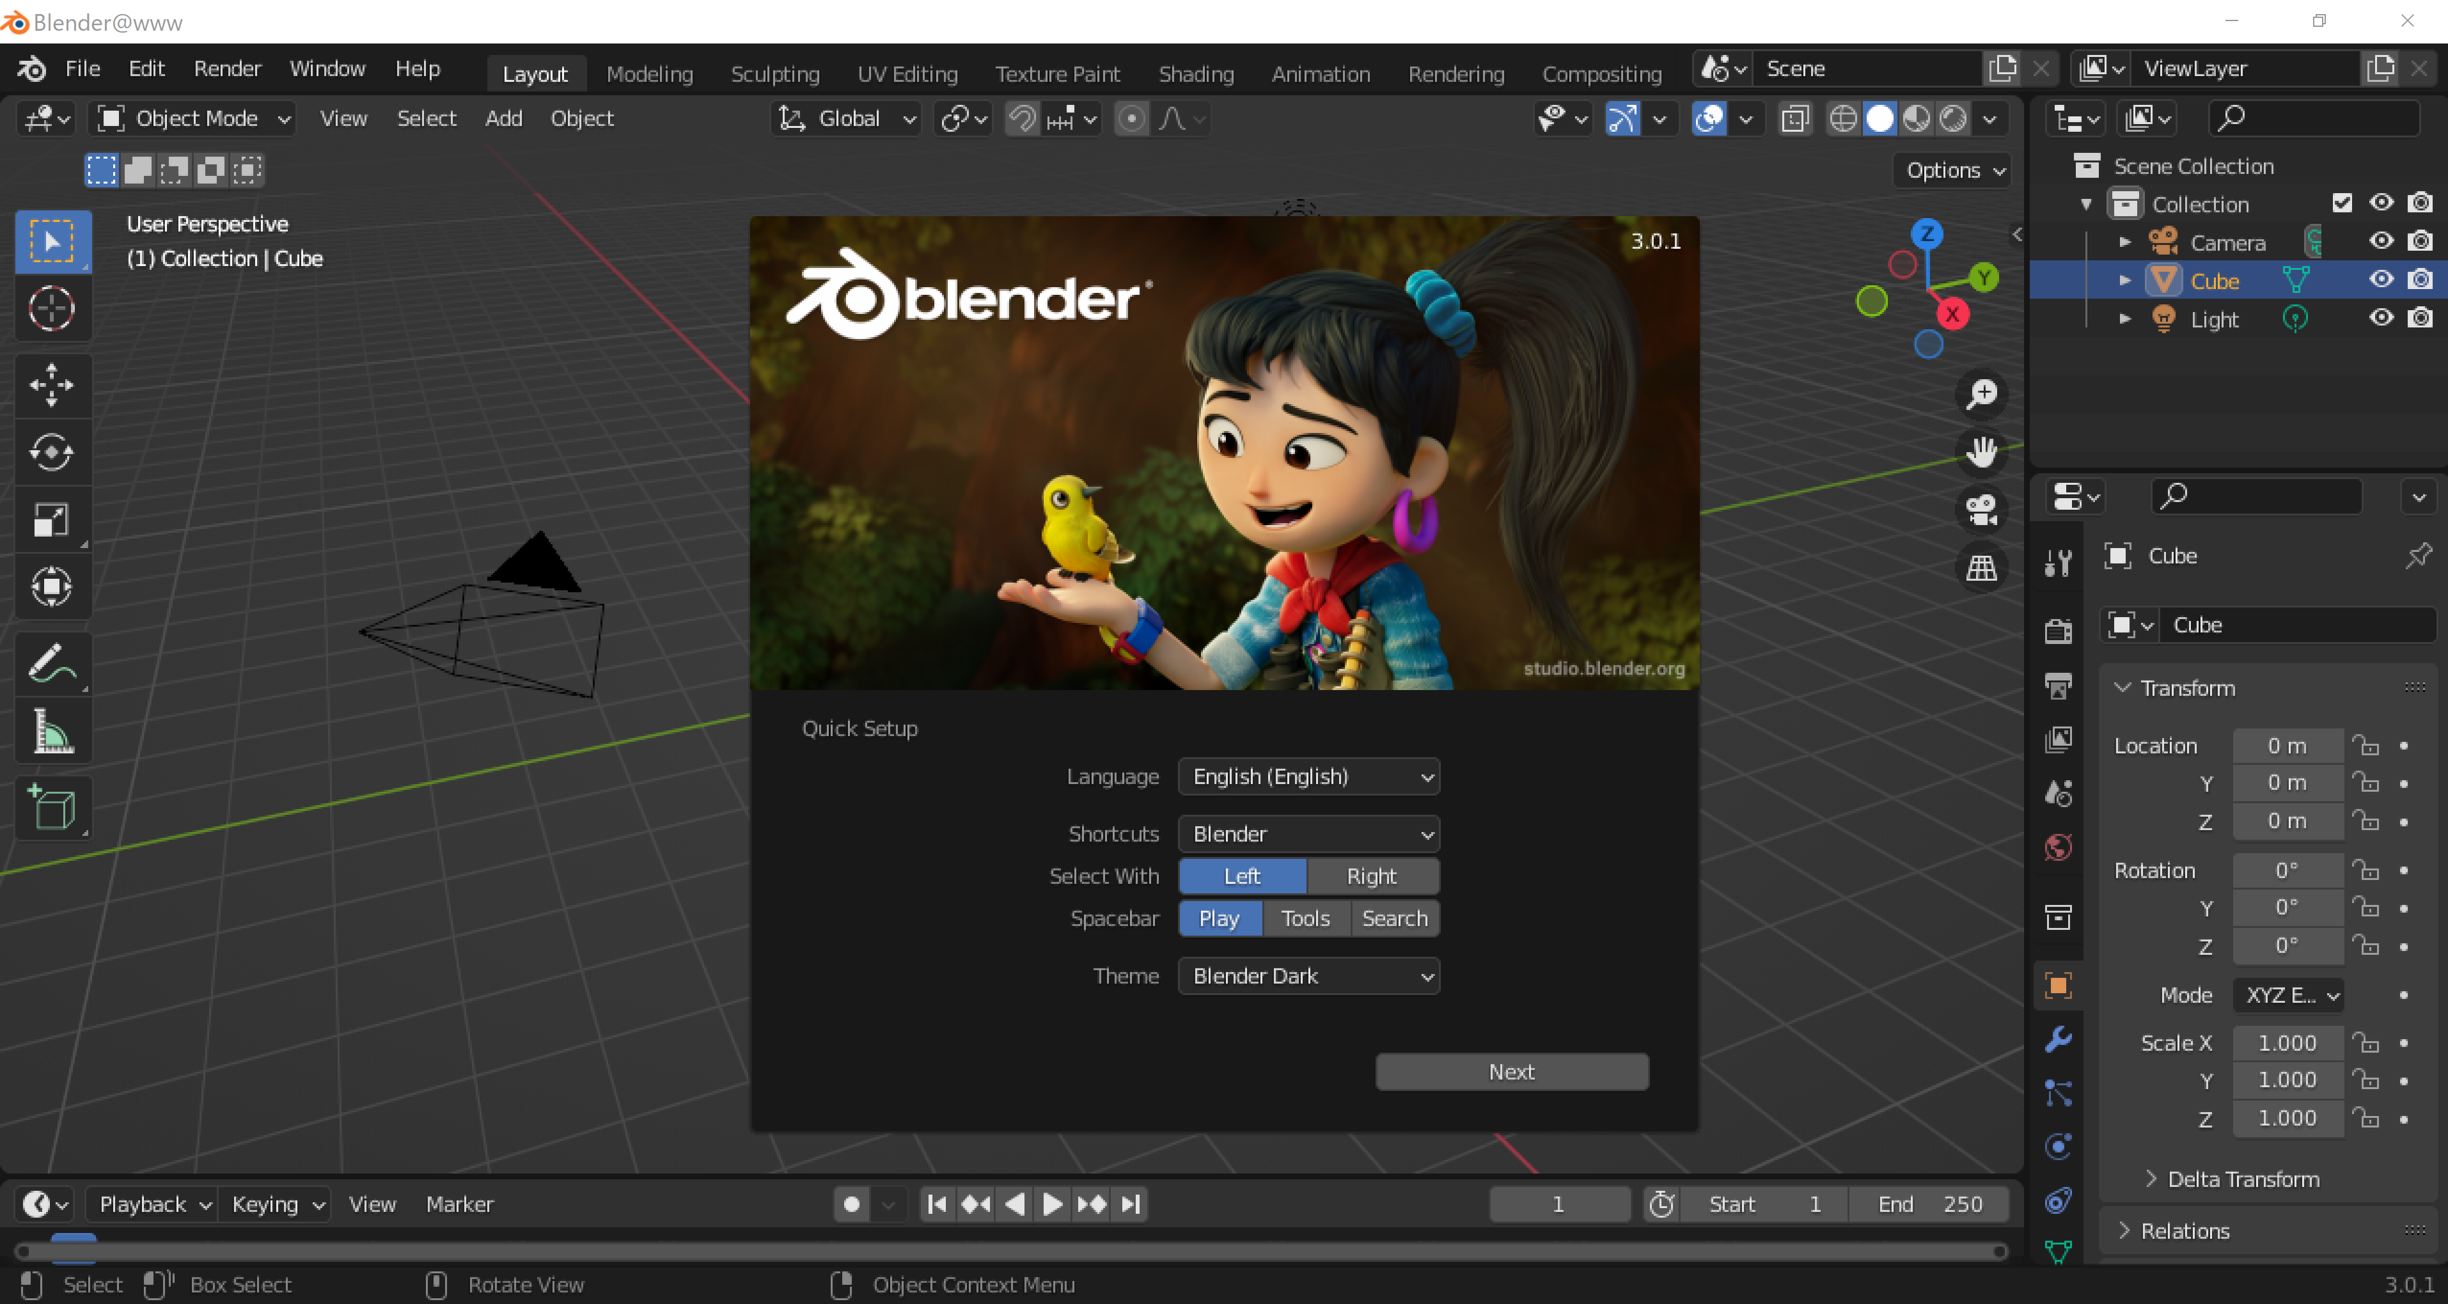Viewport: 2448px width, 1304px height.
Task: Toggle visibility of the Camera object
Action: click(x=2380, y=241)
